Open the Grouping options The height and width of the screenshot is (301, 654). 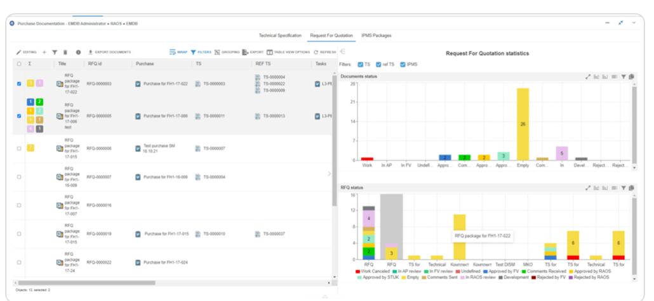226,52
